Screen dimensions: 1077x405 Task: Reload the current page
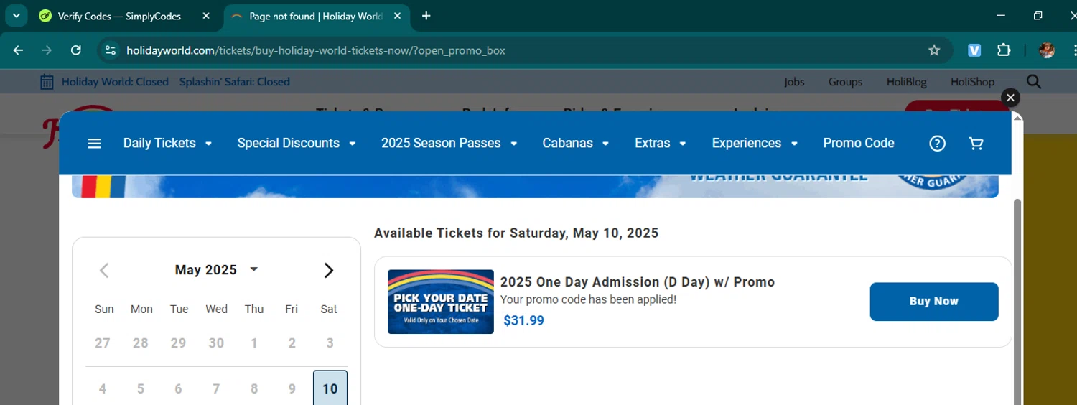pyautogui.click(x=76, y=50)
